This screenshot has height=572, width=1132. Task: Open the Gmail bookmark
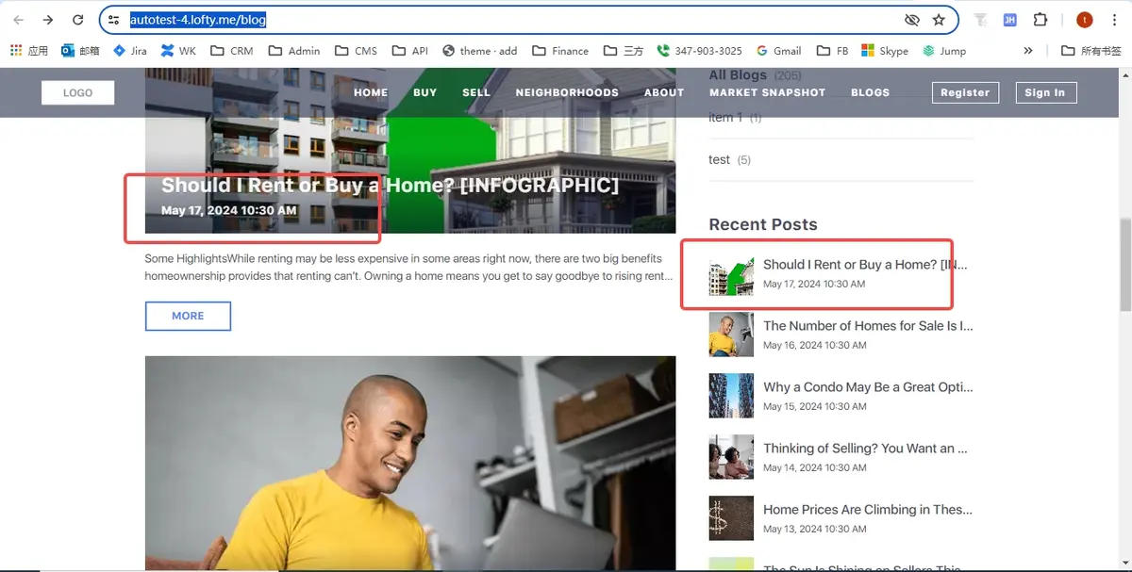(x=778, y=51)
